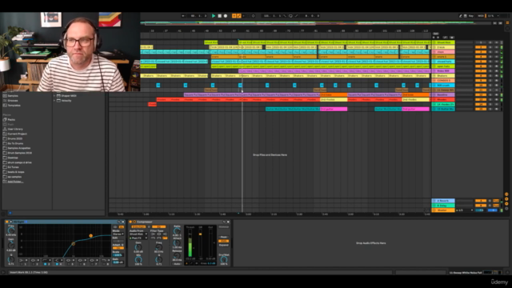Toggle the Compressor Sidechain button
The height and width of the screenshot is (288, 512).
(x=138, y=226)
